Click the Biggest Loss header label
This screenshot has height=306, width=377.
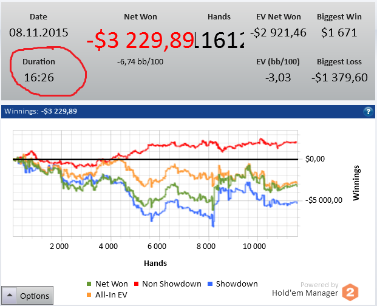pyautogui.click(x=339, y=62)
